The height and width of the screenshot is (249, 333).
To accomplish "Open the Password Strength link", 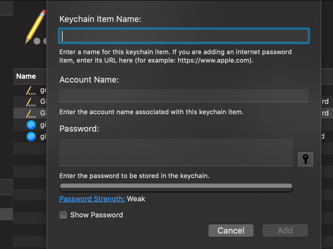I will point(92,199).
